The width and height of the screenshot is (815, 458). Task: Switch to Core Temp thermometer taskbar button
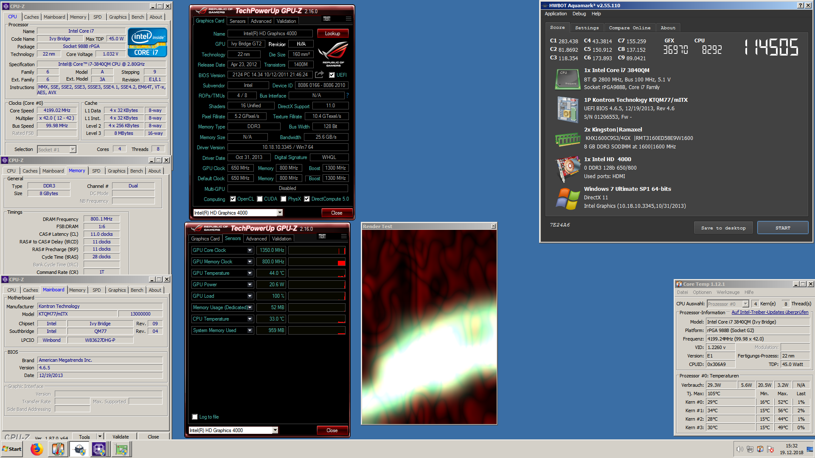pos(58,449)
